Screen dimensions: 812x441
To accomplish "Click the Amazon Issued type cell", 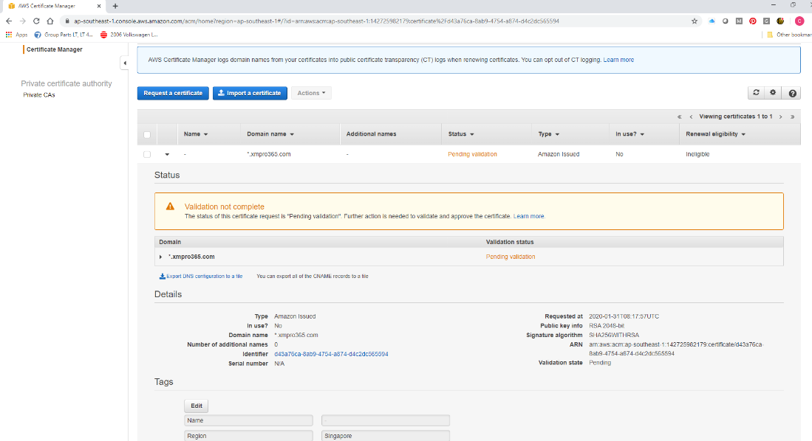I will (559, 154).
